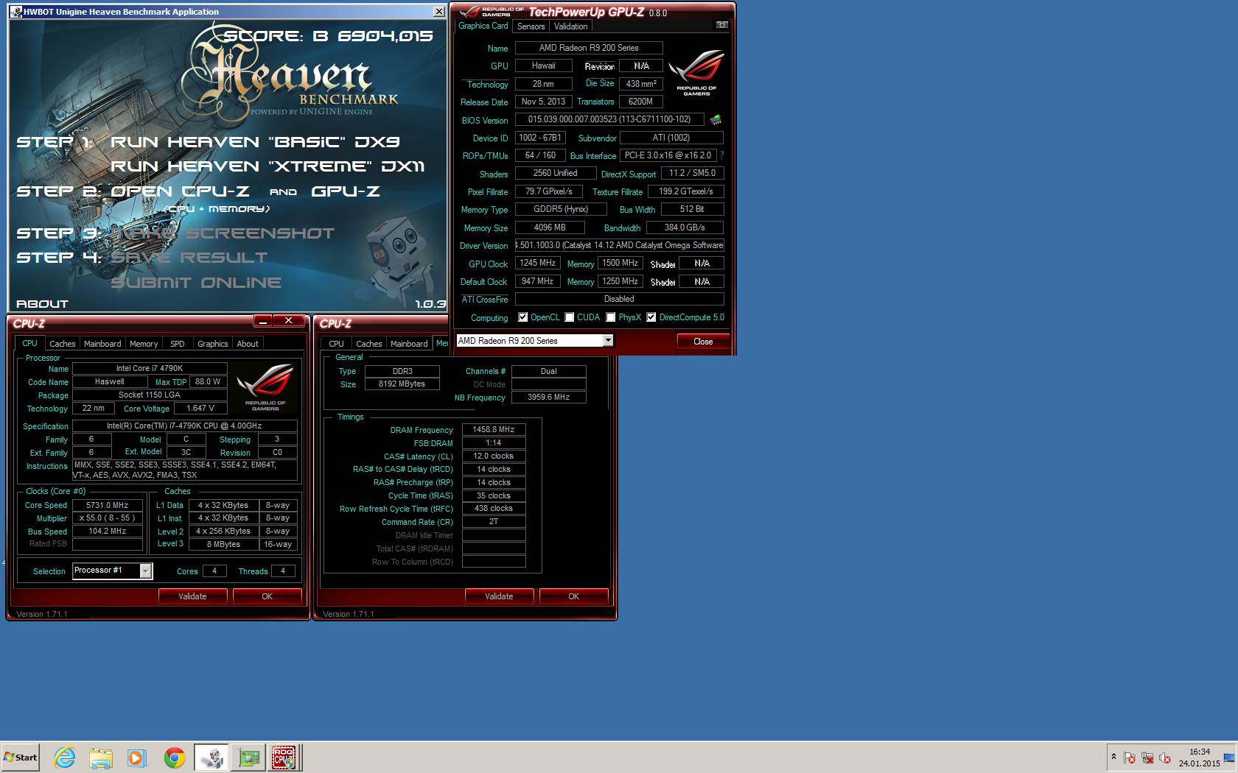This screenshot has height=773, width=1238.
Task: Click the Driver Version field in GPU-Z
Action: point(619,245)
